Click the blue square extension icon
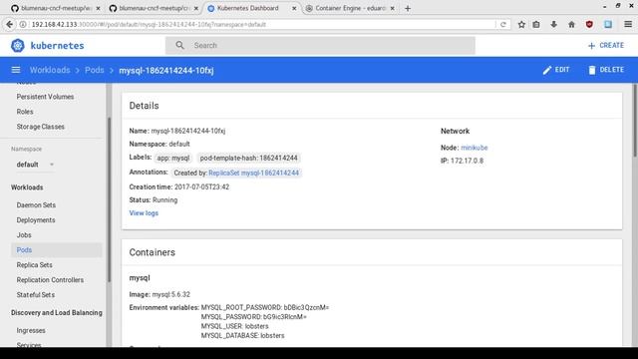 point(608,24)
